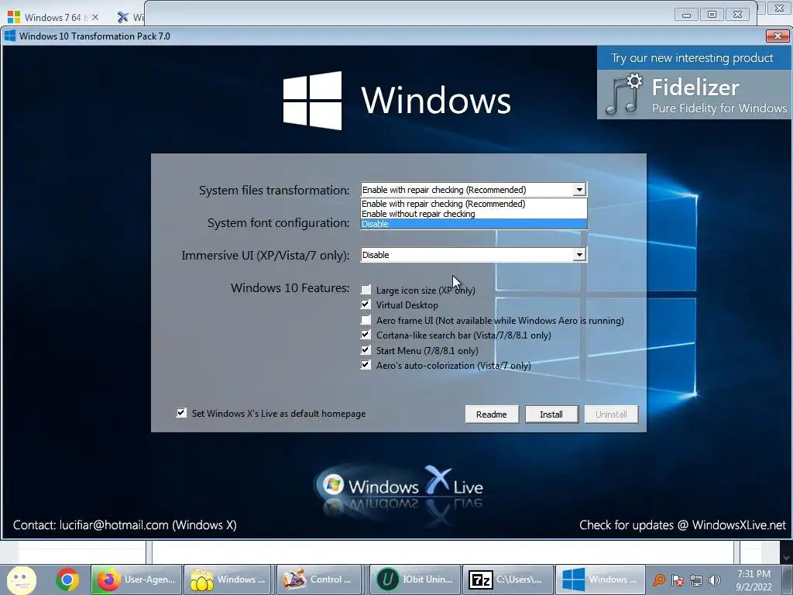Image resolution: width=793 pixels, height=595 pixels.
Task: Click the taskbar clock showing 7:31 PM
Action: point(754,580)
